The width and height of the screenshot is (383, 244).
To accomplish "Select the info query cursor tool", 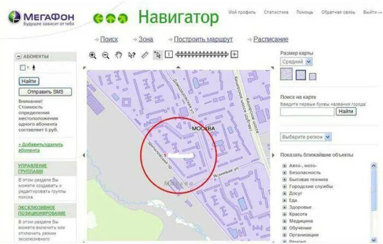I will click(x=132, y=55).
